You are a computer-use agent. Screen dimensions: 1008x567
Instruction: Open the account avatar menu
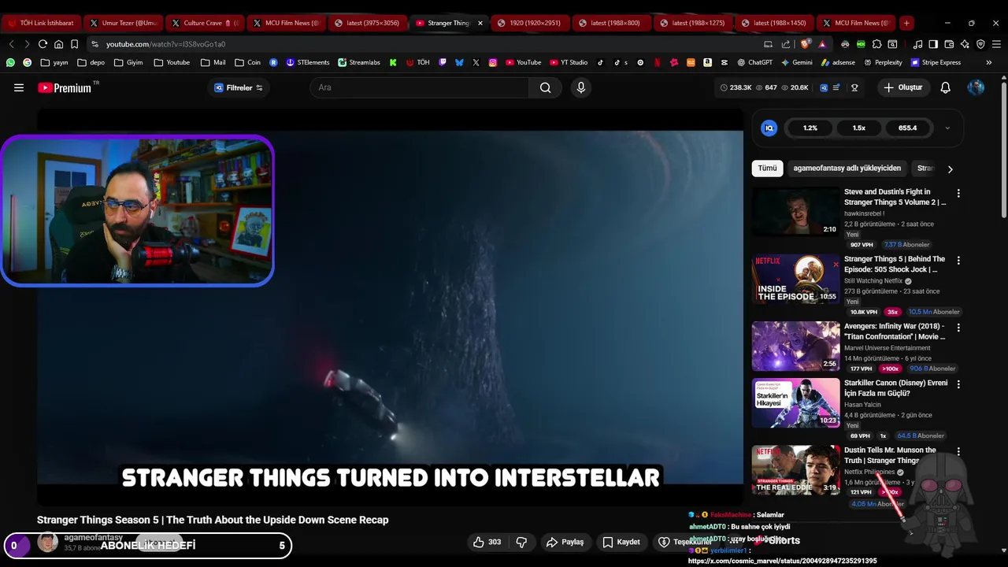[x=976, y=87]
